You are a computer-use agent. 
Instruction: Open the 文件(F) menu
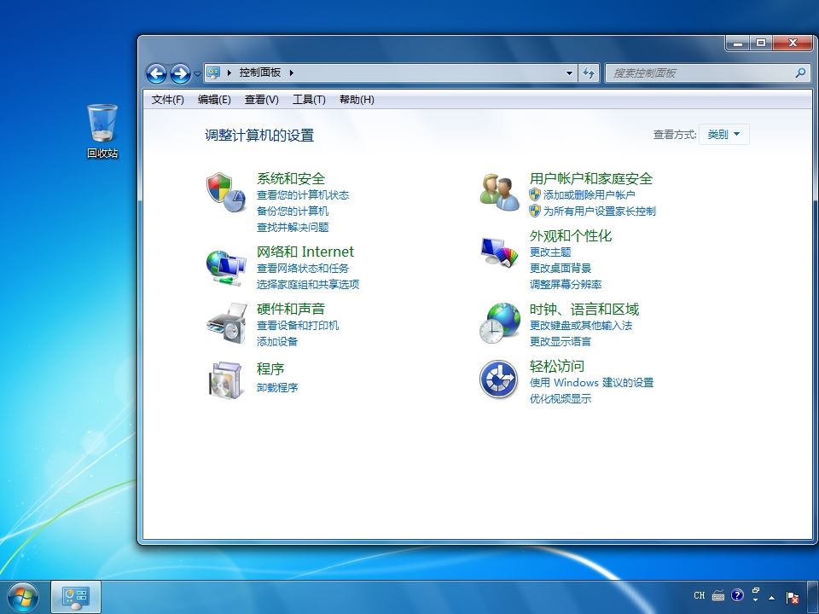click(x=168, y=99)
